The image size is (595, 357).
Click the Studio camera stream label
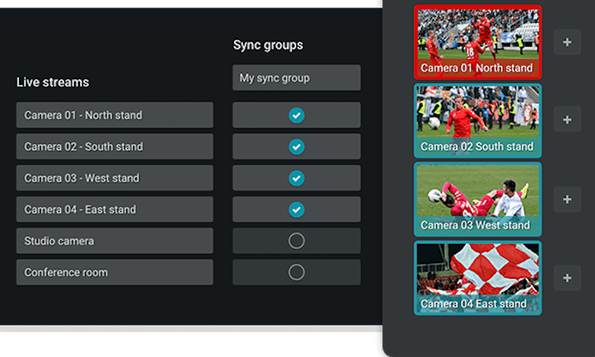coord(114,241)
